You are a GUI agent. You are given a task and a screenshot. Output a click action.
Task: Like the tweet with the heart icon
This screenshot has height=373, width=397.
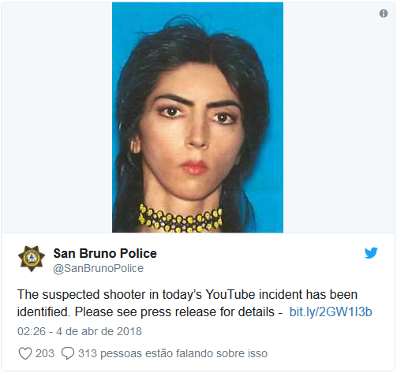coord(25,353)
